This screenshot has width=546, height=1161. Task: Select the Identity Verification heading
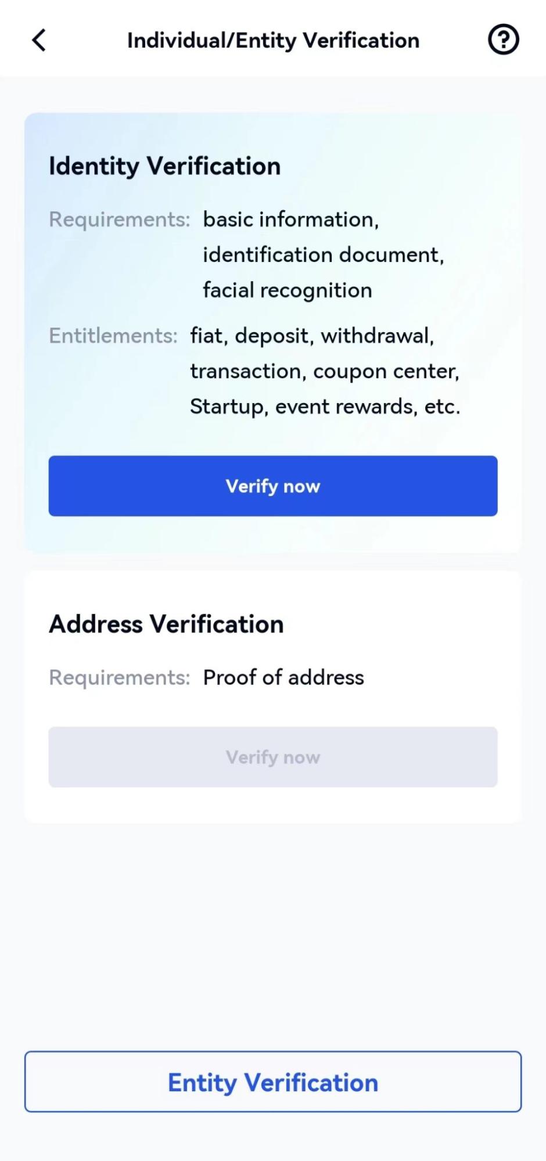pos(164,166)
